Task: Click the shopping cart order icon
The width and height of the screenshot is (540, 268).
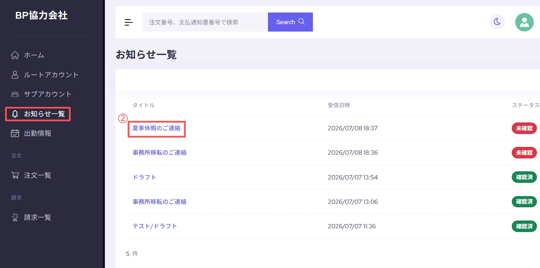Action: 15,175
